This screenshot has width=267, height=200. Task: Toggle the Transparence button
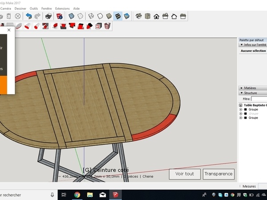pos(218,174)
